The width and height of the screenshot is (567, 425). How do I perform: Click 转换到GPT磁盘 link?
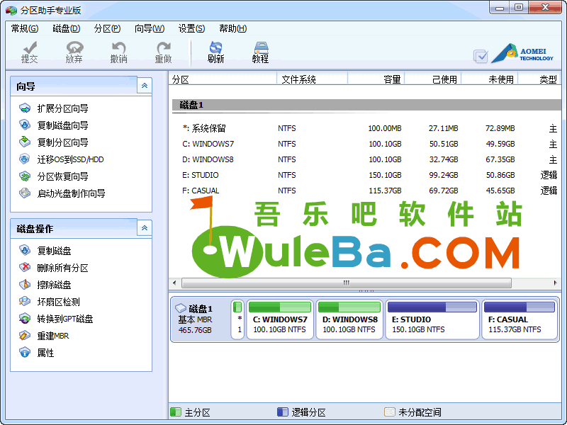[65, 319]
